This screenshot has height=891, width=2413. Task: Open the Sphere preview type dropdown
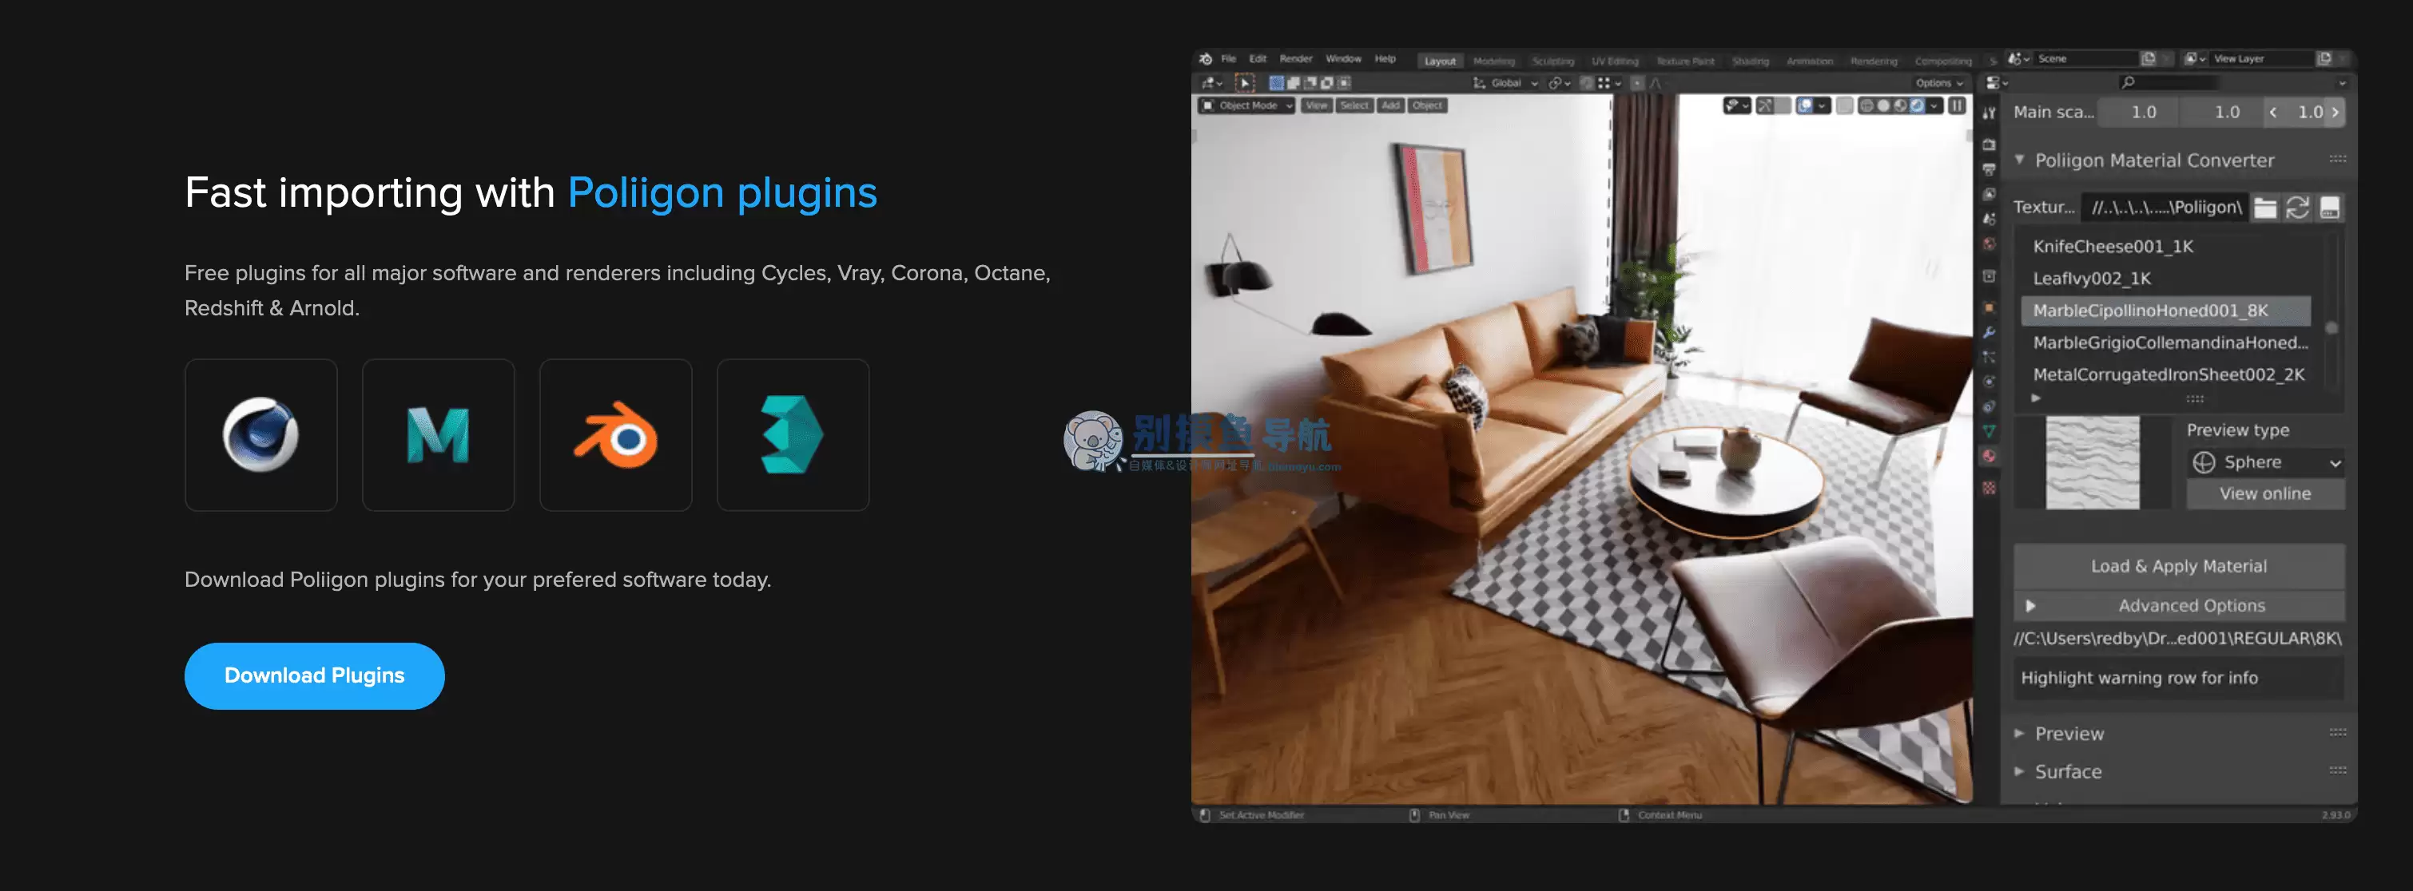coord(2265,462)
